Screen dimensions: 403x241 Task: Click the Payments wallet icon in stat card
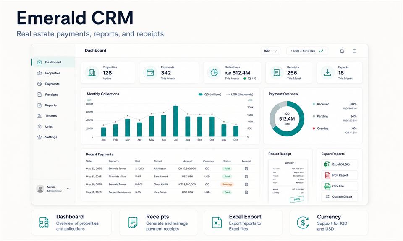pyautogui.click(x=150, y=73)
